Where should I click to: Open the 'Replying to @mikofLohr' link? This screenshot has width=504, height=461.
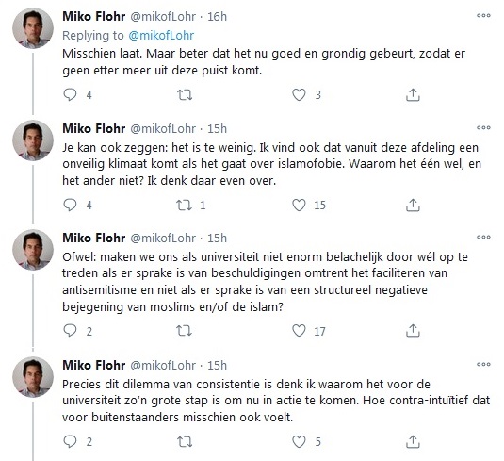[x=161, y=36]
